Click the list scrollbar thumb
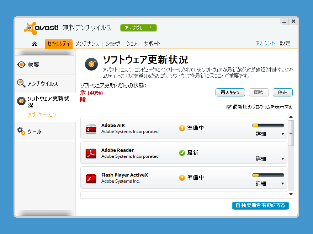313x234 pixels. [291, 133]
